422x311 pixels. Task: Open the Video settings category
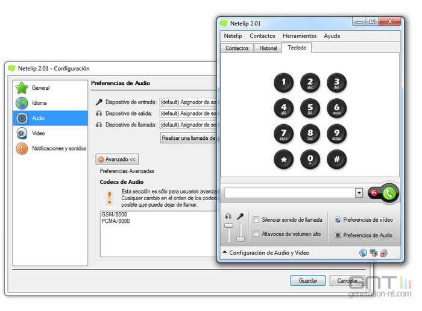[50, 133]
